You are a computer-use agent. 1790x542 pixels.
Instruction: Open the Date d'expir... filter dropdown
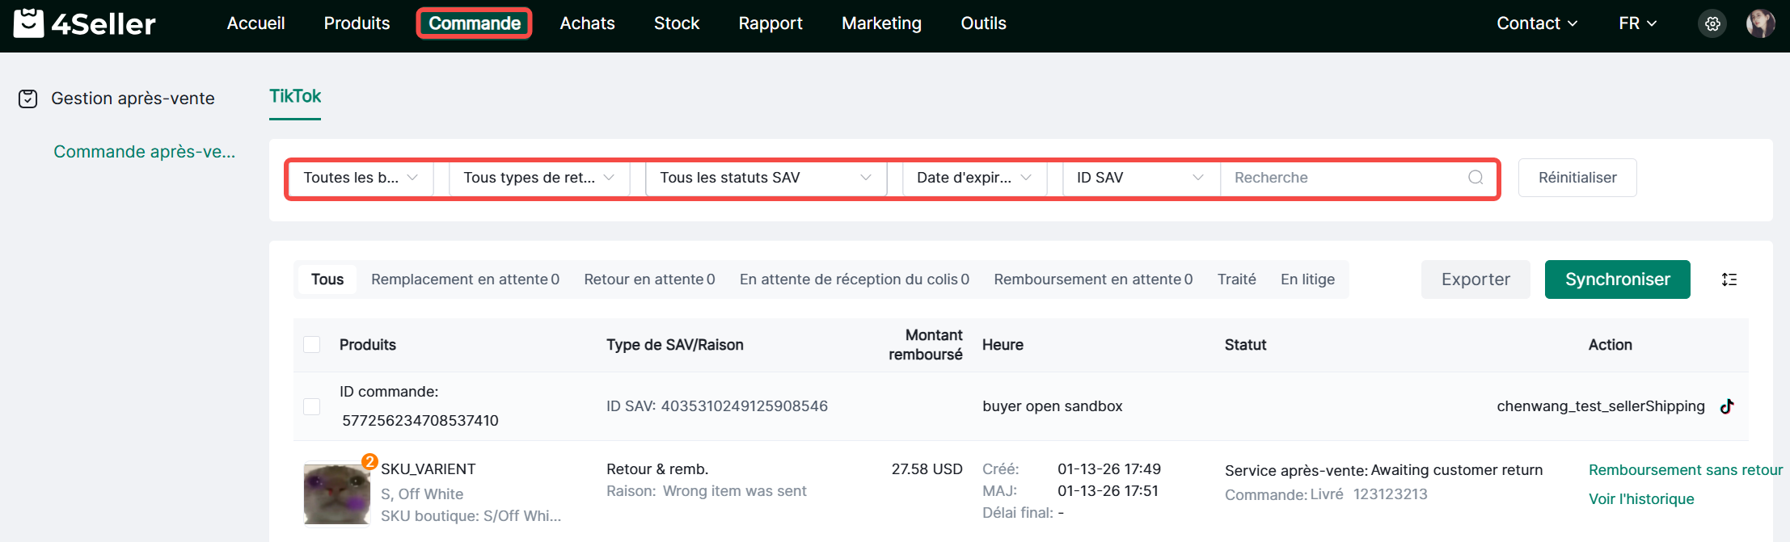point(973,178)
